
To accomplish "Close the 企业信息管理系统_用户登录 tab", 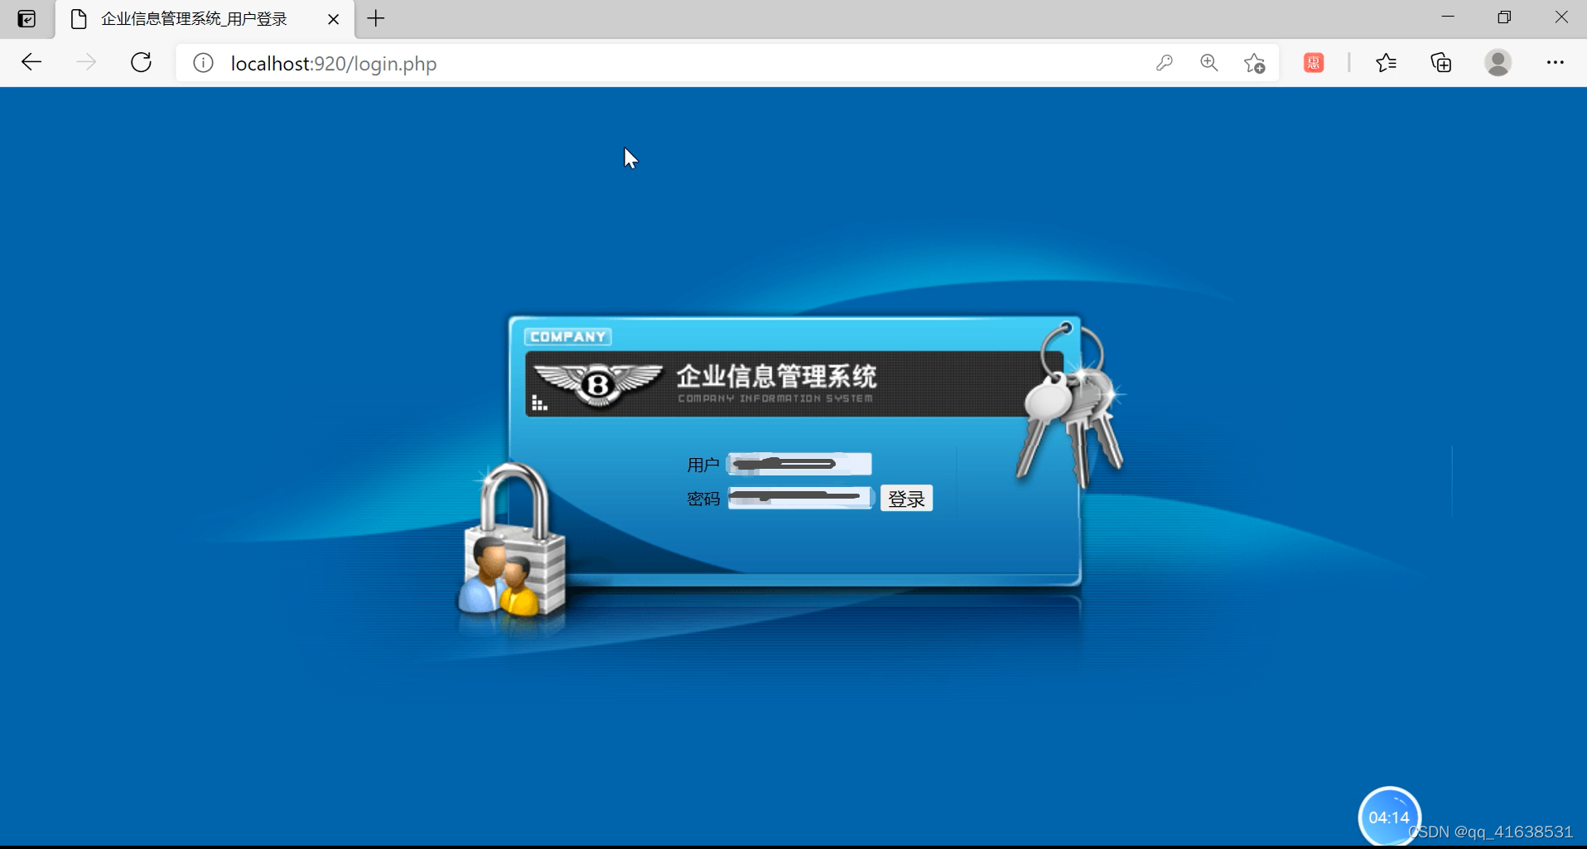I will tap(334, 19).
